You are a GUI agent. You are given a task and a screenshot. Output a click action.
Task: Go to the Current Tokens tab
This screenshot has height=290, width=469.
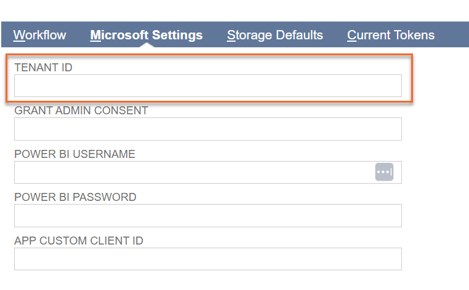point(391,35)
